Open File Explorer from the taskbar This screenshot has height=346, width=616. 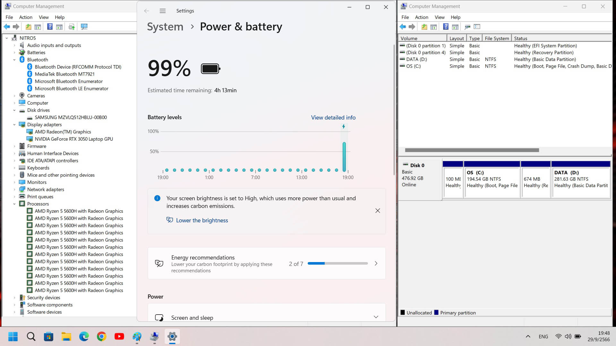click(66, 336)
